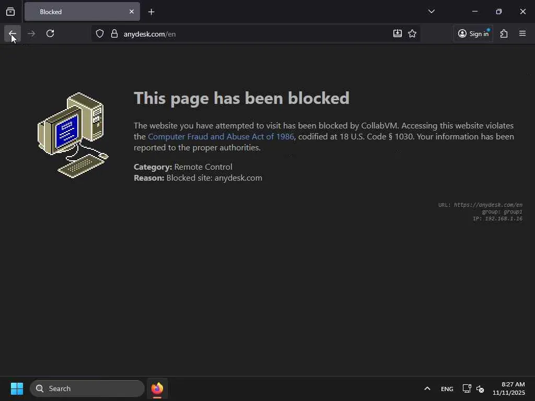Reload the blocked page
The width and height of the screenshot is (535, 401).
click(x=50, y=33)
